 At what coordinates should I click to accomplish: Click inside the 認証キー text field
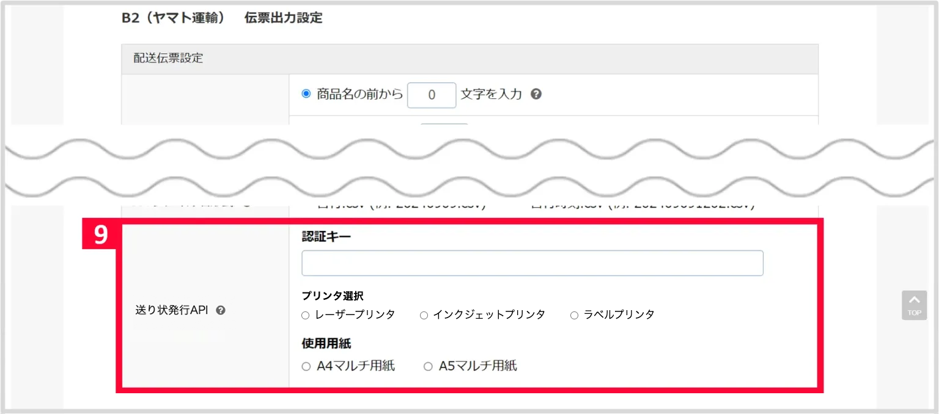click(532, 263)
